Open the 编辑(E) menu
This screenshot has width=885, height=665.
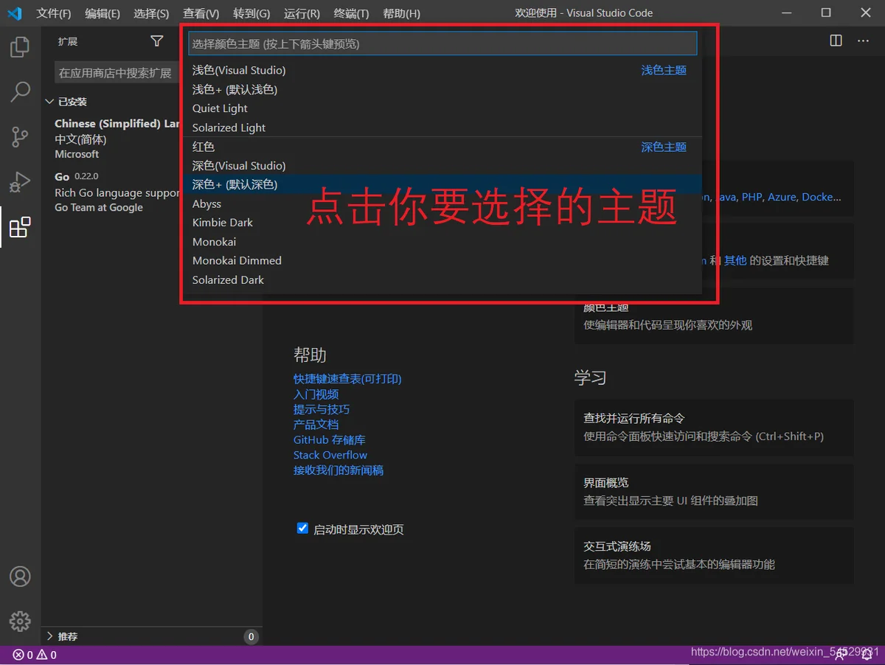pos(103,13)
